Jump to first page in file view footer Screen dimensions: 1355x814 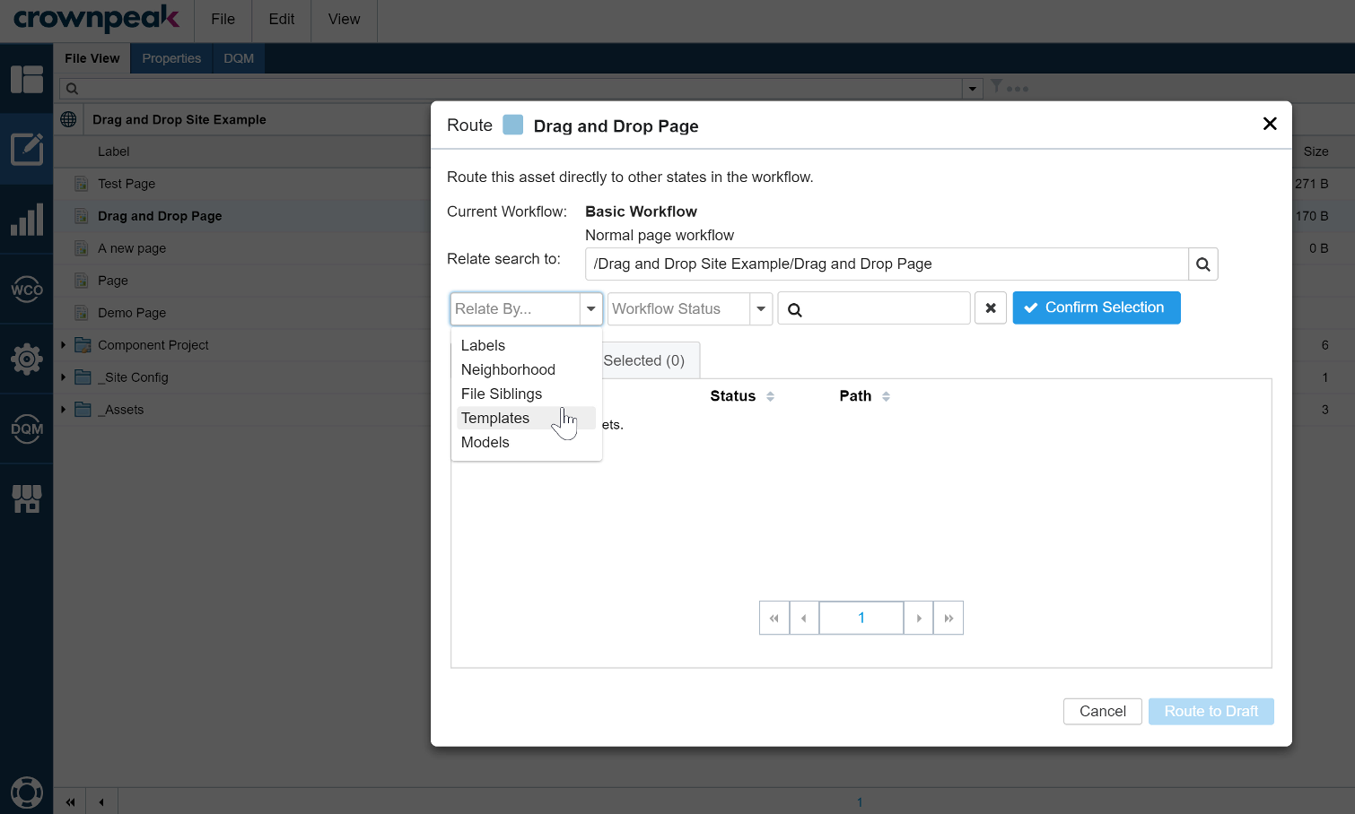click(70, 801)
